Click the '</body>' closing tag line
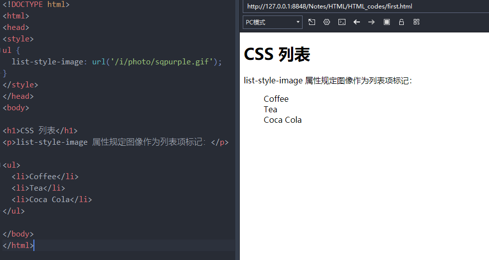This screenshot has height=260, width=489. [18, 234]
